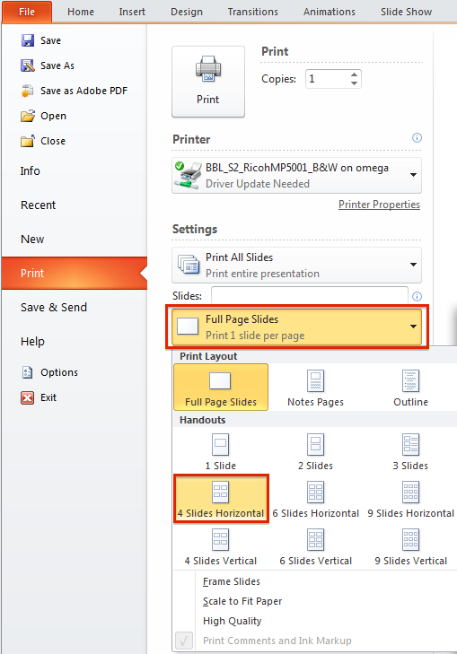Switch to the Transitions ribbon tab
The image size is (457, 654).
tap(253, 12)
